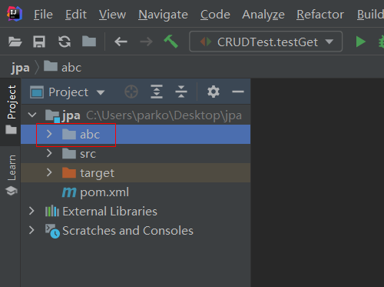The width and height of the screenshot is (384, 287).
Task: Click the Build Project hammer icon
Action: coord(171,42)
